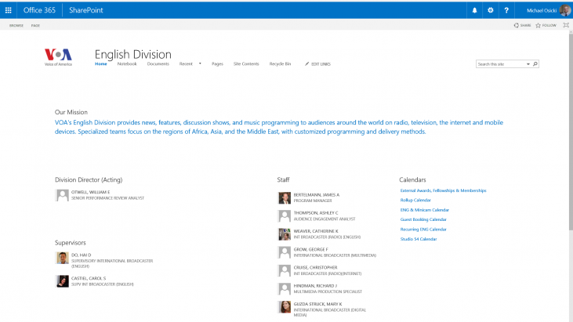This screenshot has width=573, height=322.
Task: Open Cruise, Christopher avatar
Action: tap(285, 270)
